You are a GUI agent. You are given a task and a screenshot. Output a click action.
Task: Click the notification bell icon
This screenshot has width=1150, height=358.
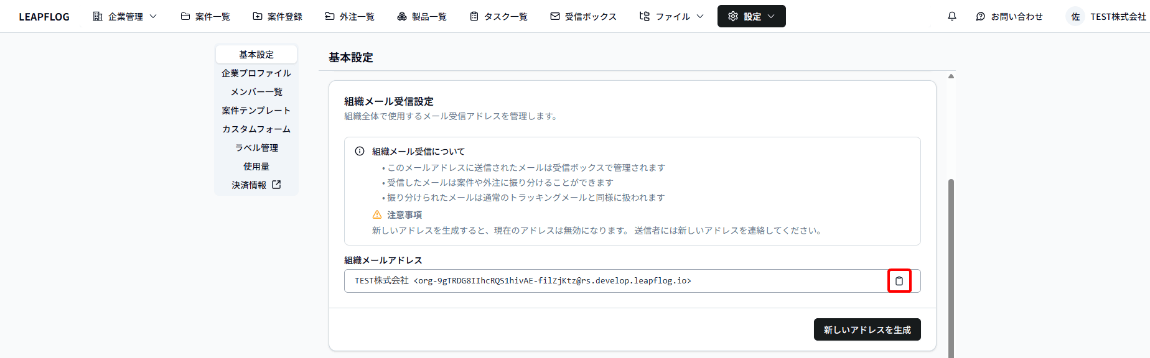(951, 16)
